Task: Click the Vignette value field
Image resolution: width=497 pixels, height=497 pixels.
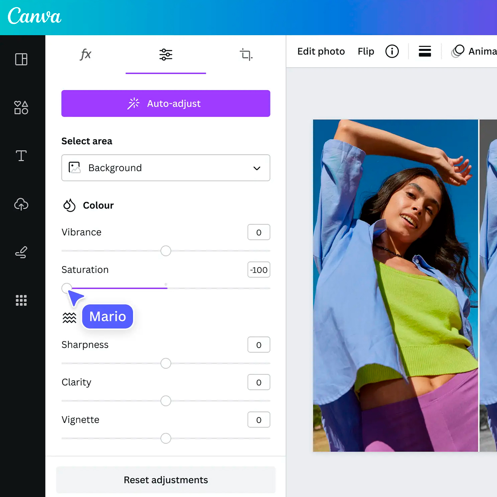Action: click(x=259, y=420)
